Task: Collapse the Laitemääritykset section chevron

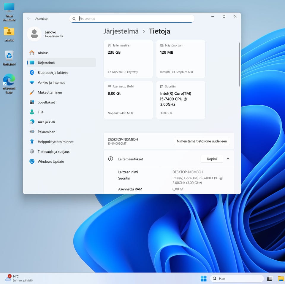Action: click(228, 159)
